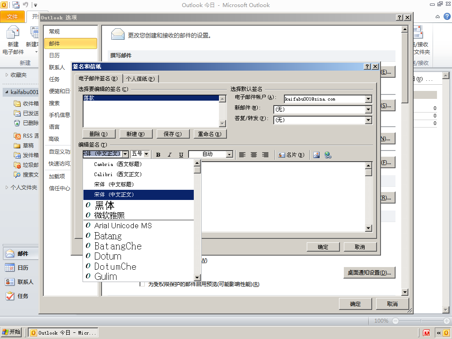Screen dimensions: 452x339
Task: Choose Arial Unicode MS font
Action: point(138,226)
